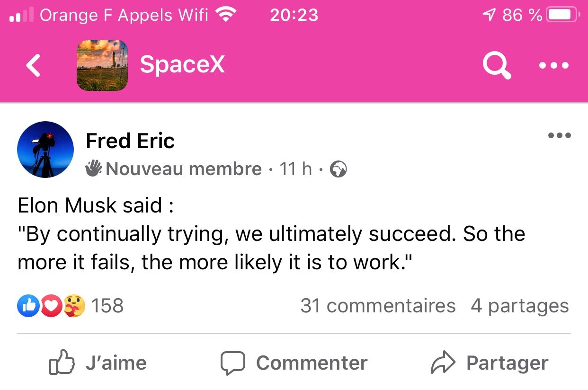Tap the public globe audience icon
This screenshot has width=588, height=390.
coord(338,169)
